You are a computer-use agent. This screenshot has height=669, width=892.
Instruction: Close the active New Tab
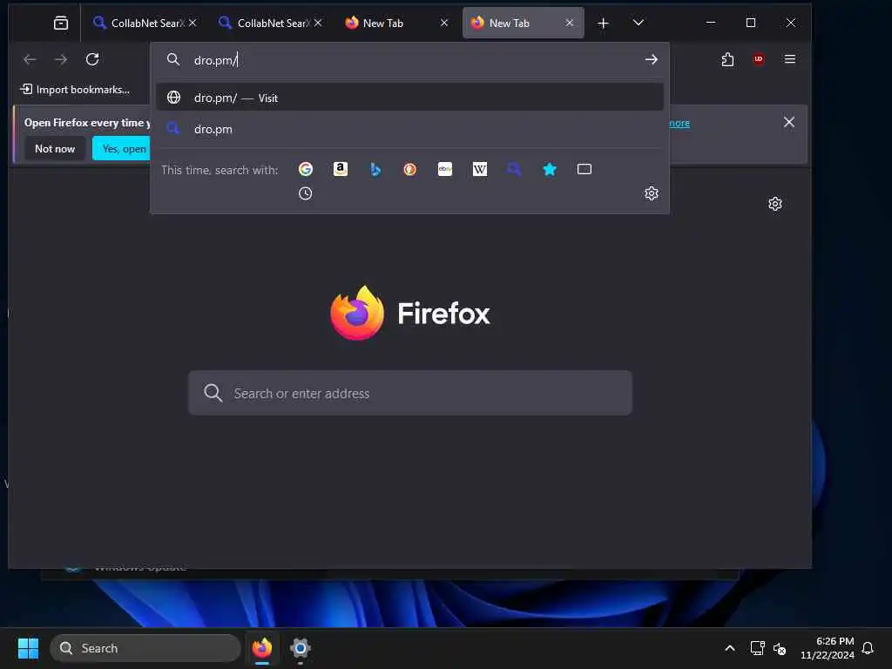570,23
